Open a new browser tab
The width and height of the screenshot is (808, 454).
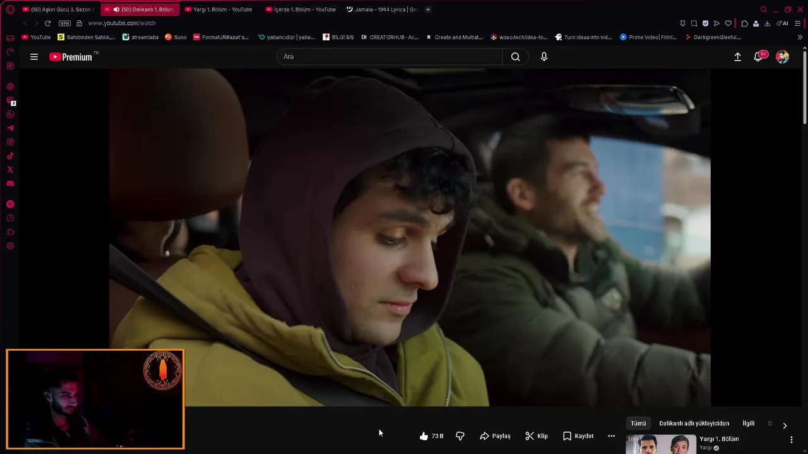[x=428, y=9]
